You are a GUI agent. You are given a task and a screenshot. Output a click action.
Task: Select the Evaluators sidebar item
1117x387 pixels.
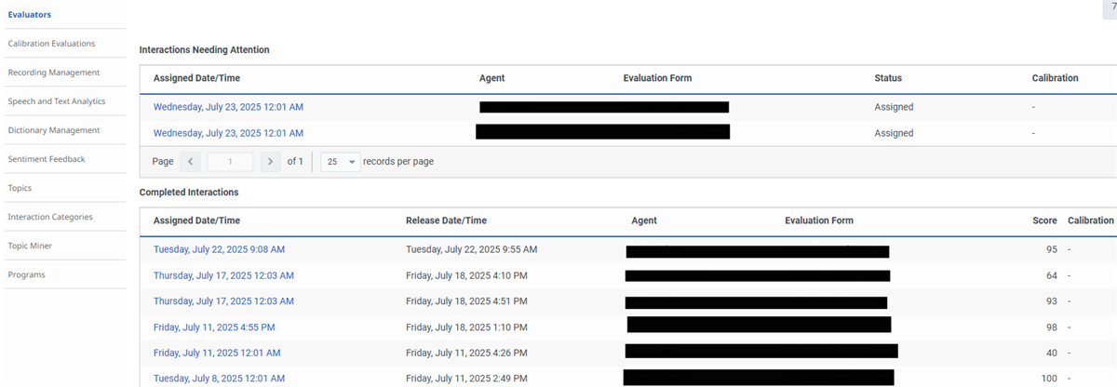coord(30,14)
